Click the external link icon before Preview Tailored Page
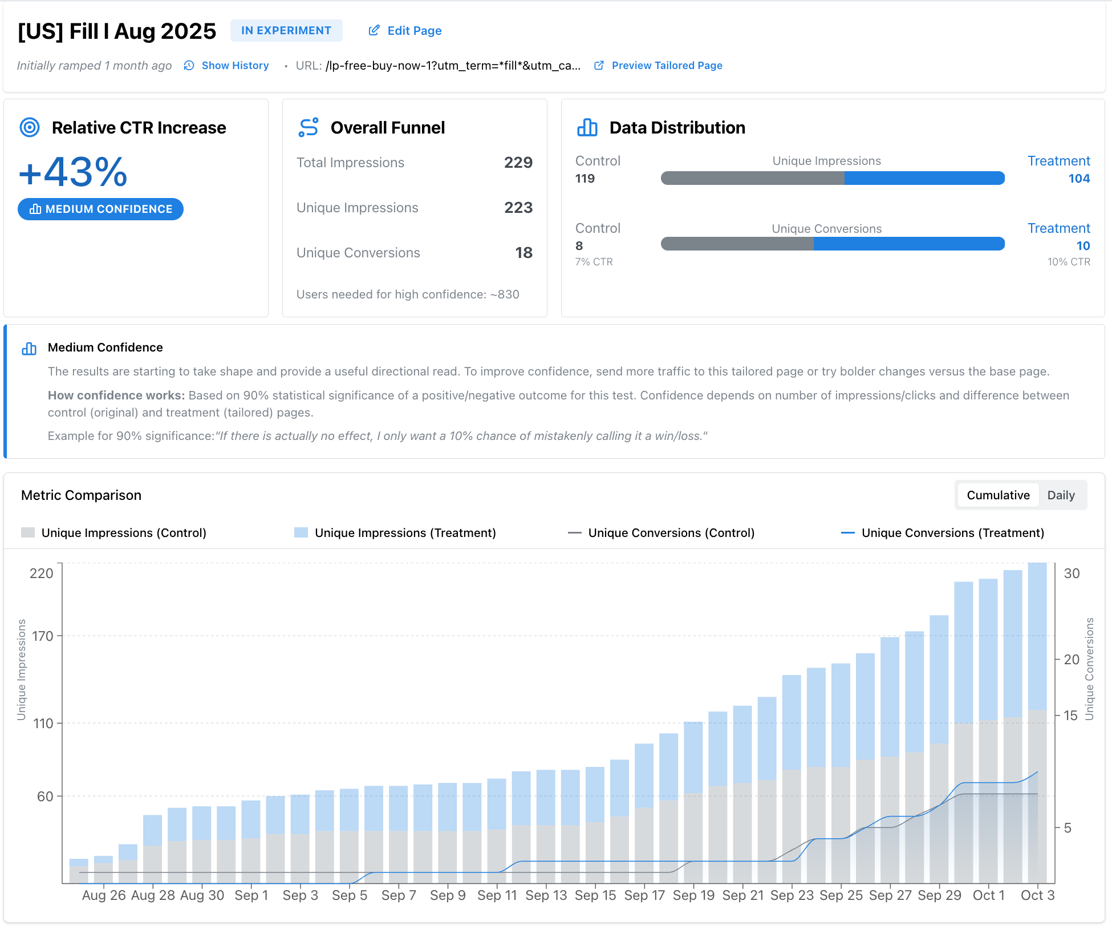The image size is (1112, 929). click(x=598, y=65)
